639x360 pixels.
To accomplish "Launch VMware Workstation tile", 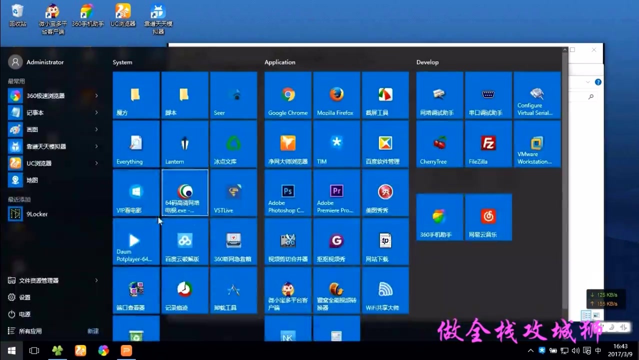I will click(x=537, y=144).
